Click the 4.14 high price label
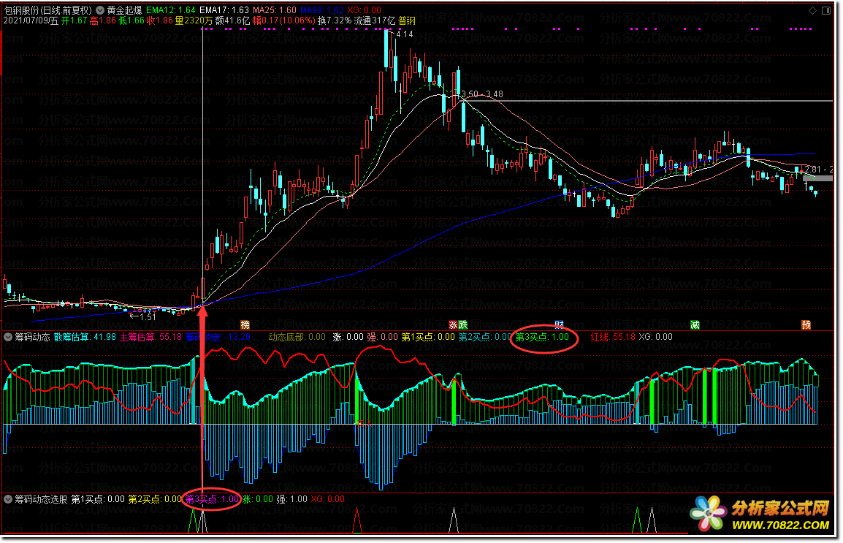 (404, 34)
